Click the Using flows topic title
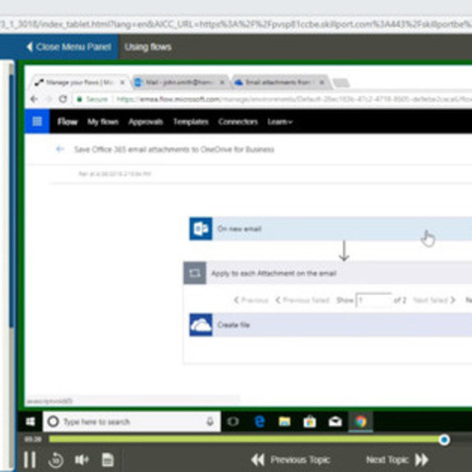The height and width of the screenshot is (472, 472). (148, 47)
